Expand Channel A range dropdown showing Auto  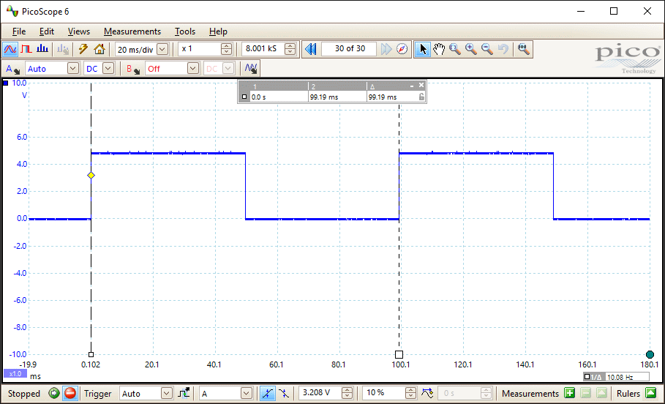72,68
